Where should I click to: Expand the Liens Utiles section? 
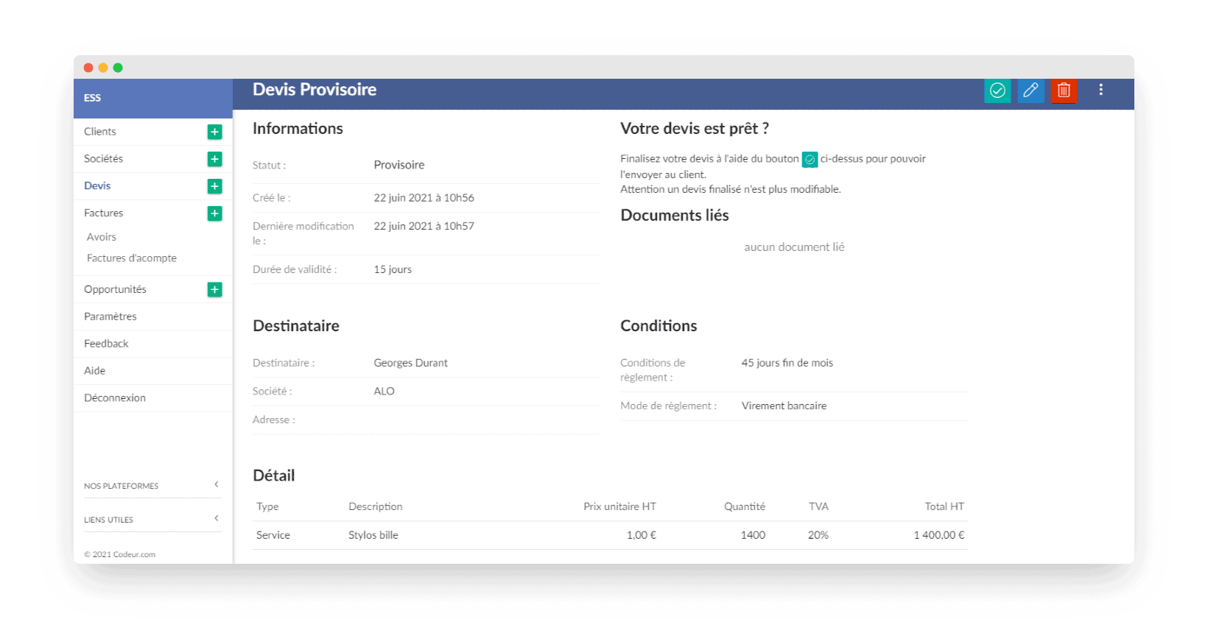click(152, 520)
